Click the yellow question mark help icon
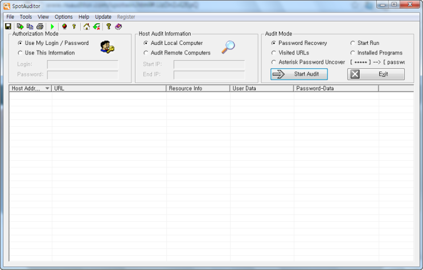The height and width of the screenshot is (270, 423). click(x=109, y=26)
